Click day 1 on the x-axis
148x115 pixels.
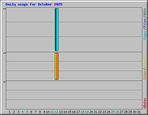(x=10, y=112)
